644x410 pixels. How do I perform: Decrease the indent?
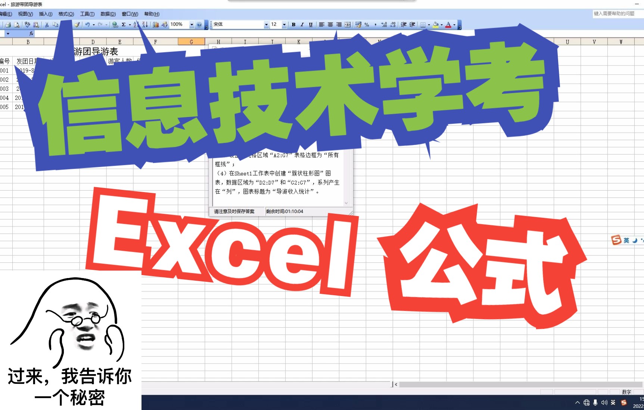point(404,25)
